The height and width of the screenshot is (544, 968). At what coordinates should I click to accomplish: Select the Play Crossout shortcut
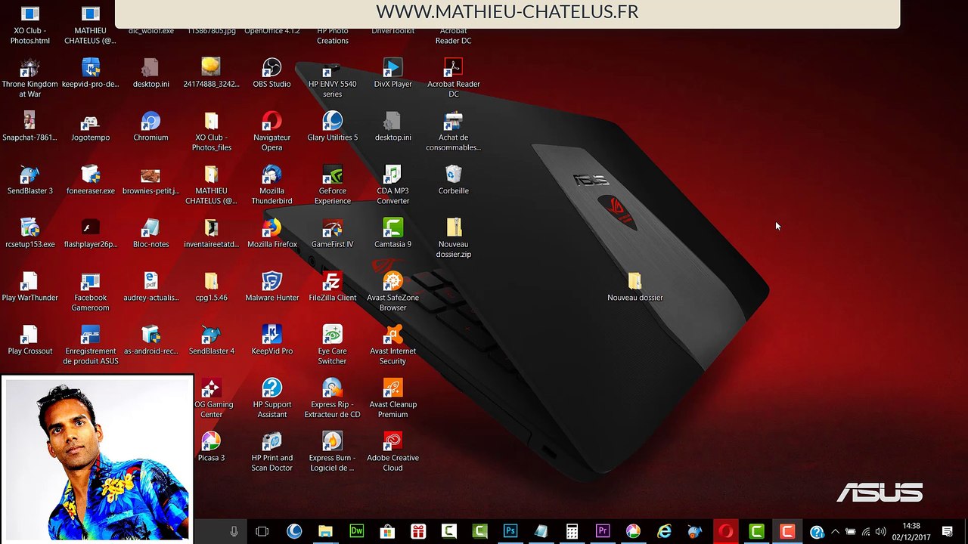pos(29,341)
